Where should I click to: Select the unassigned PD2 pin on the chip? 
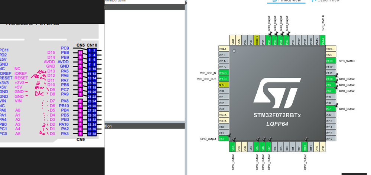pos(293,40)
